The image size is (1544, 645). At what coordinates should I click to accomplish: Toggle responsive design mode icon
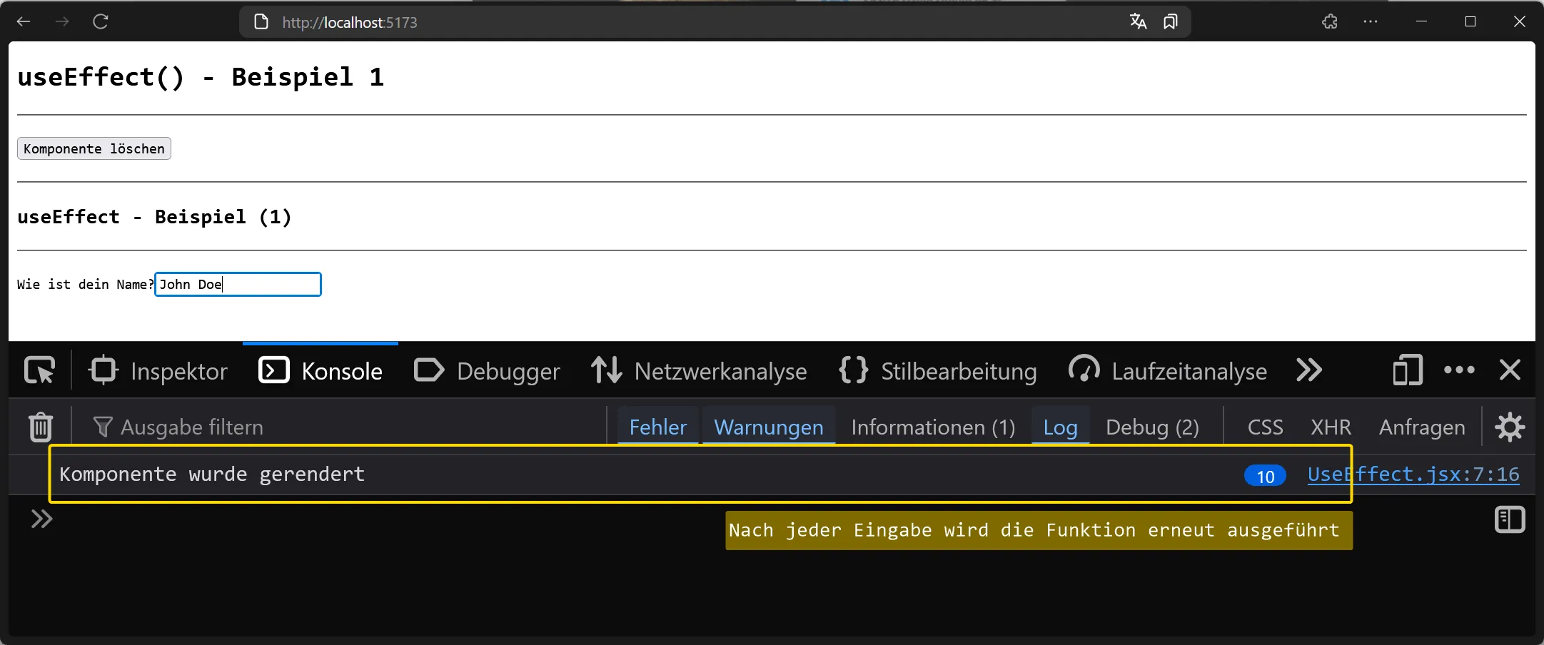pyautogui.click(x=1408, y=370)
